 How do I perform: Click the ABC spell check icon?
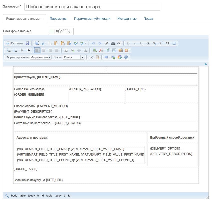[76, 43]
